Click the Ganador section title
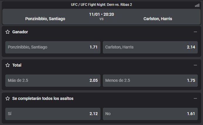Image resolution: width=203 pixels, height=125 pixels. pos(20,32)
